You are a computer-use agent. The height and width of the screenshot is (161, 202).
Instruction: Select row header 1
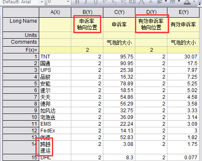click(x=21, y=57)
